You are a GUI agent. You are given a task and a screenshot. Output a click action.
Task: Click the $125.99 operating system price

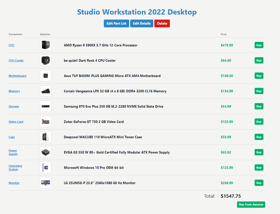[227, 168]
